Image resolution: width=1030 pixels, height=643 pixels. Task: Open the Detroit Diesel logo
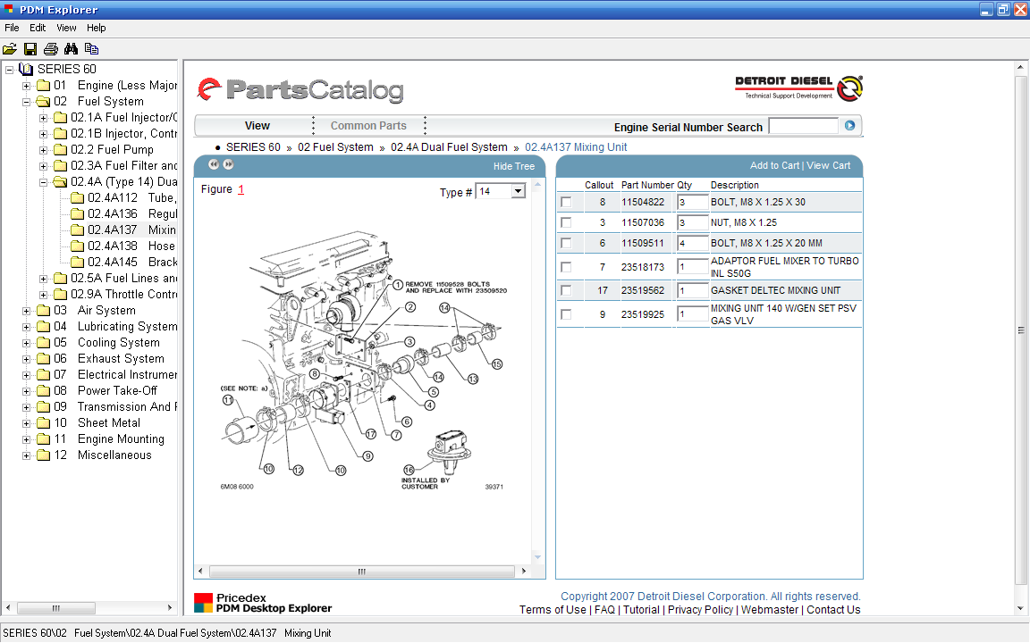(798, 88)
